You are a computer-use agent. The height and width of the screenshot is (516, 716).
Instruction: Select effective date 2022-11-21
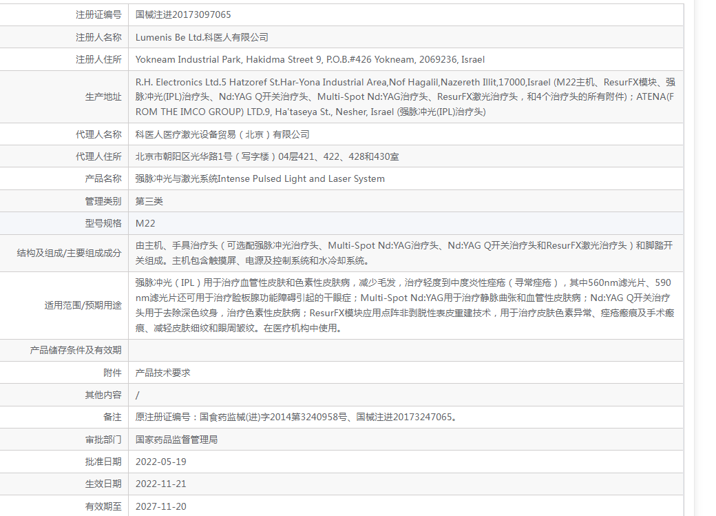coord(160,484)
